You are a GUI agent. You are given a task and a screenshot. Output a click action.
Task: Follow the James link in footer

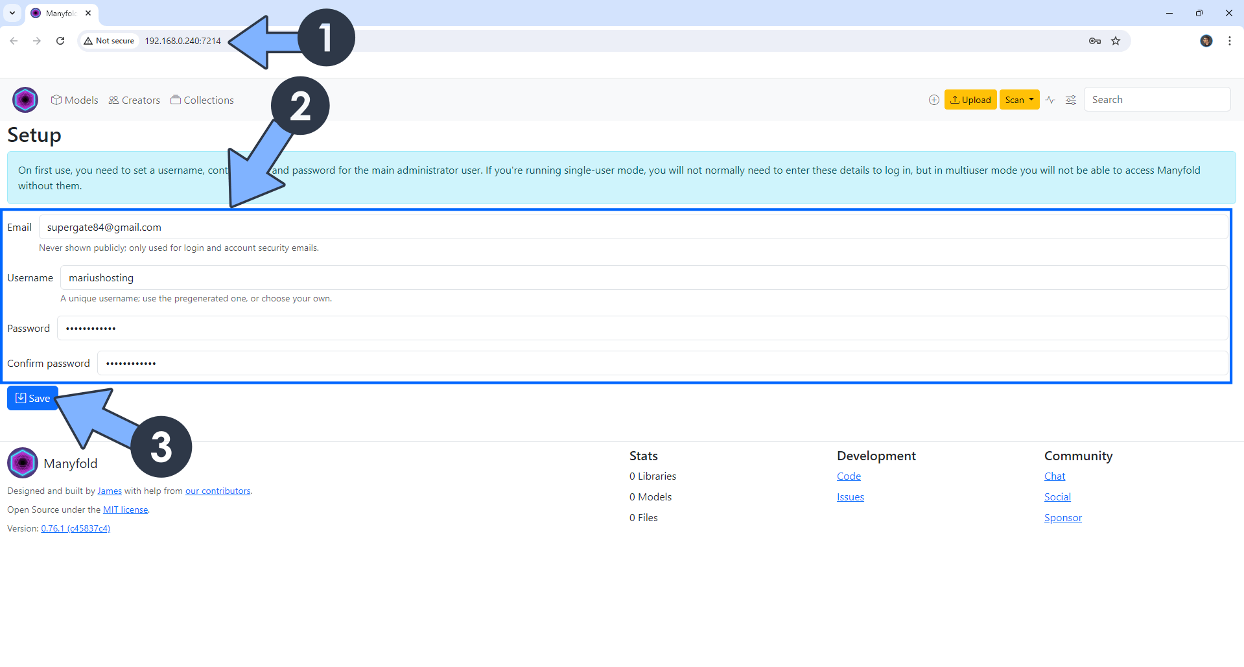click(110, 491)
